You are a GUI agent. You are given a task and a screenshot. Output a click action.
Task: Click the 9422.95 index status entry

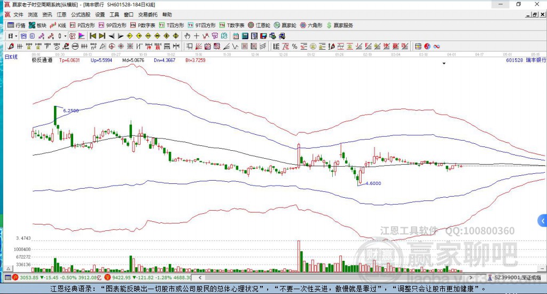(148, 277)
